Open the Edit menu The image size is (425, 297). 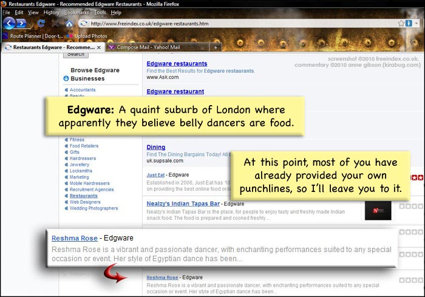19,13
